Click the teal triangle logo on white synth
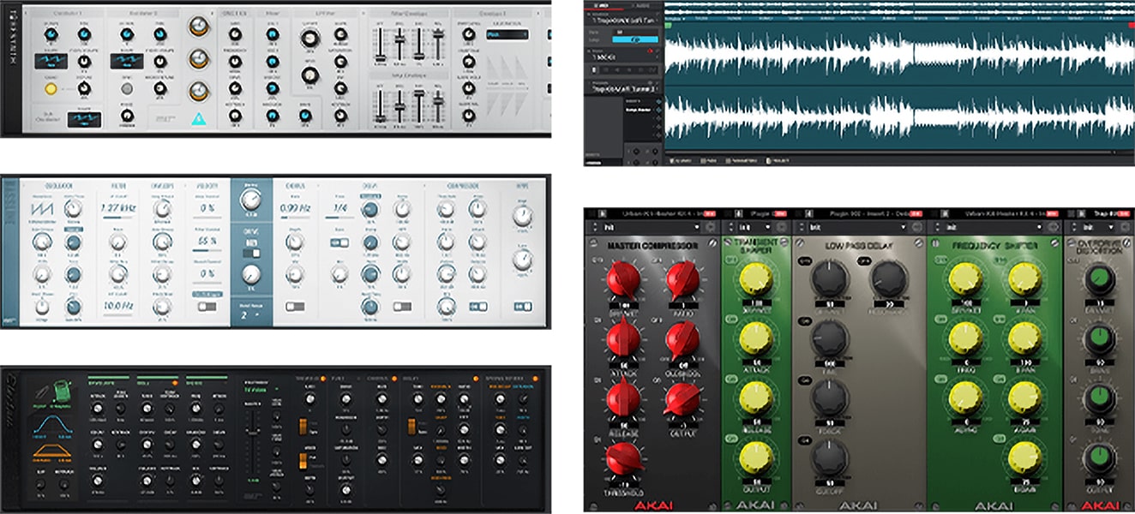This screenshot has width=1135, height=514. (x=197, y=119)
